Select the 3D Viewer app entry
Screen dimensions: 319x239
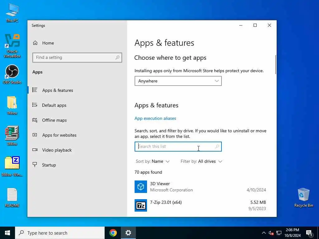click(200, 187)
